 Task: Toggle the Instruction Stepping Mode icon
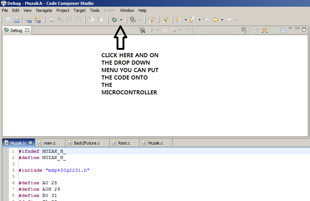click(x=265, y=30)
